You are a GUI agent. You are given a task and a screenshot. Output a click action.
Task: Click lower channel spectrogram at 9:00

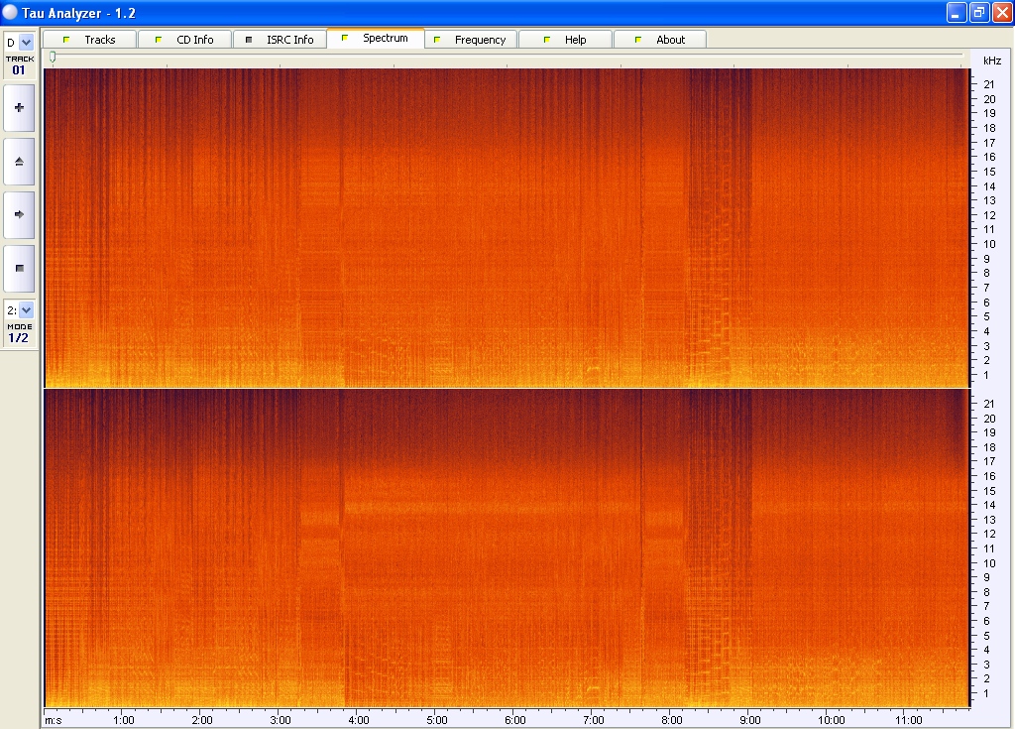pos(750,546)
